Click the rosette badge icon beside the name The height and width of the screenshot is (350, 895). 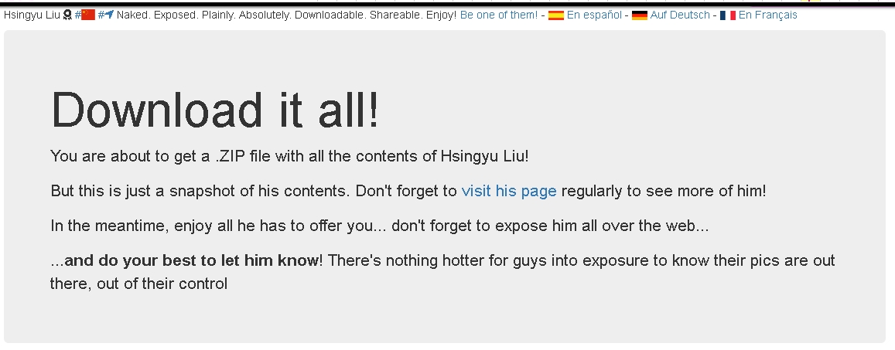click(67, 15)
